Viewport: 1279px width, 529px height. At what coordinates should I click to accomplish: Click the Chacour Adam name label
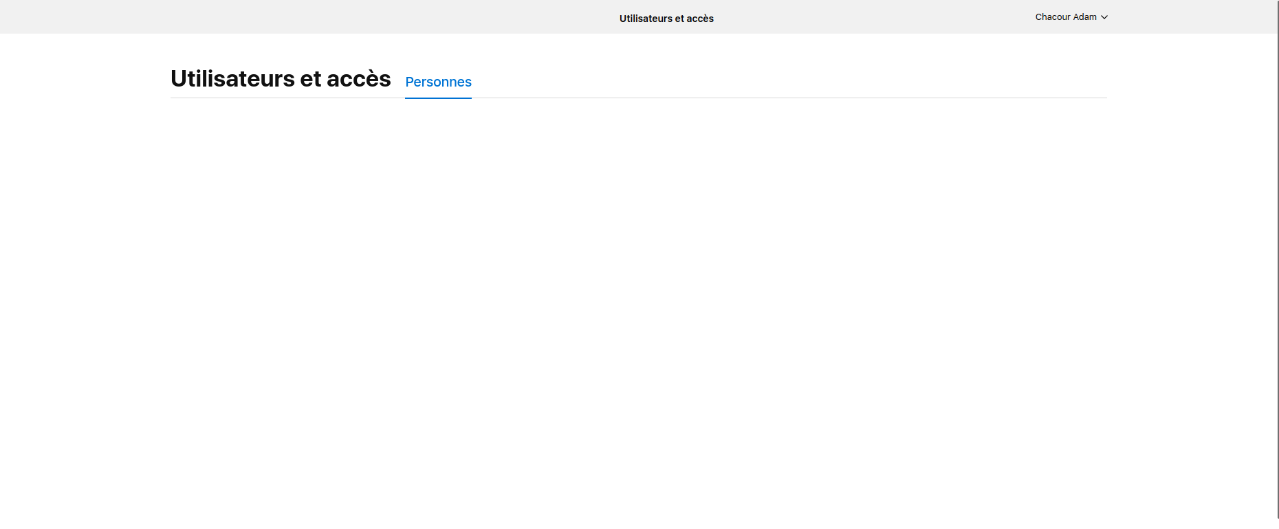(x=1066, y=17)
